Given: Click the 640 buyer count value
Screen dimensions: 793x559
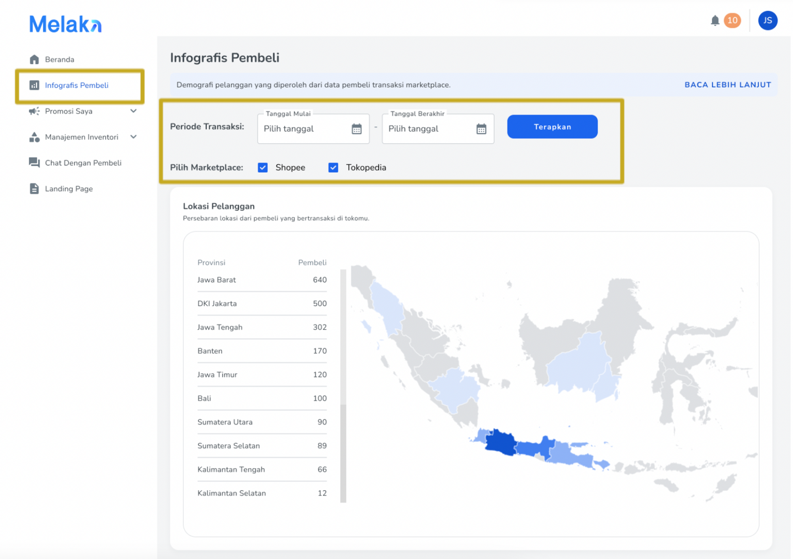Looking at the screenshot, I should [x=320, y=280].
